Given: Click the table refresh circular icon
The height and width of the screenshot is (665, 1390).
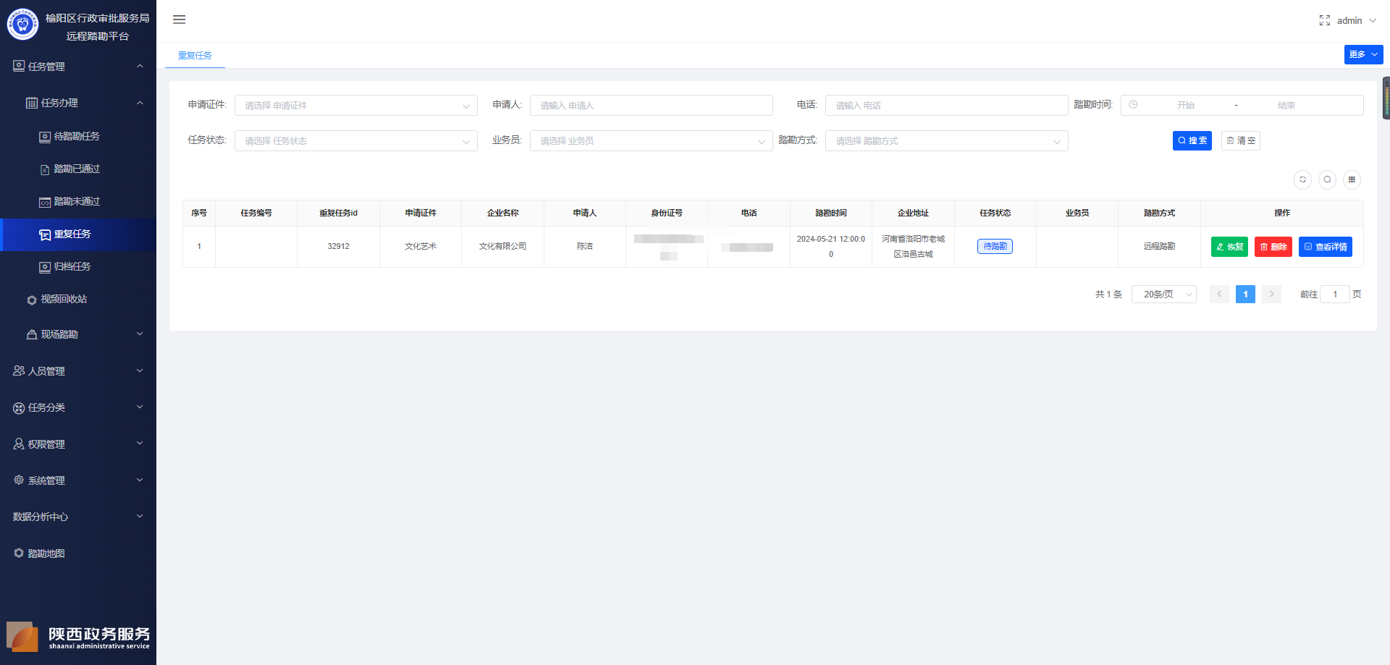Looking at the screenshot, I should click(x=1302, y=179).
